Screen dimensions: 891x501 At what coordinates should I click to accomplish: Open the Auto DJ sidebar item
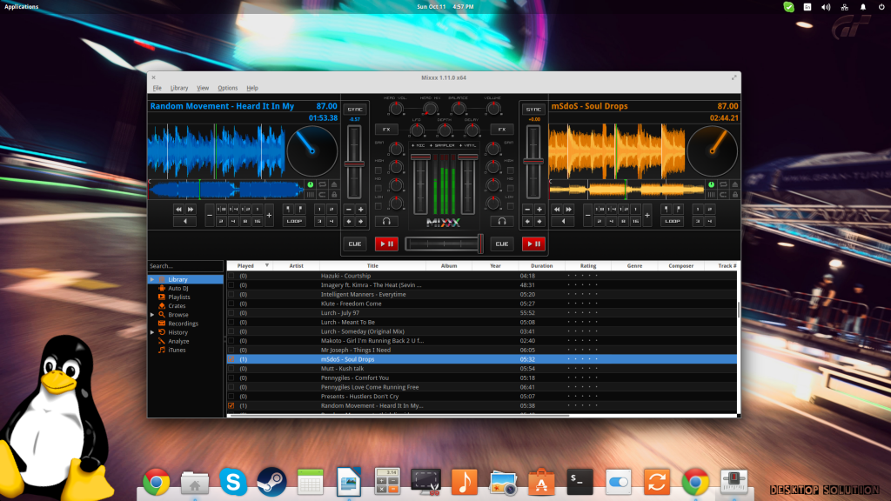pos(179,288)
